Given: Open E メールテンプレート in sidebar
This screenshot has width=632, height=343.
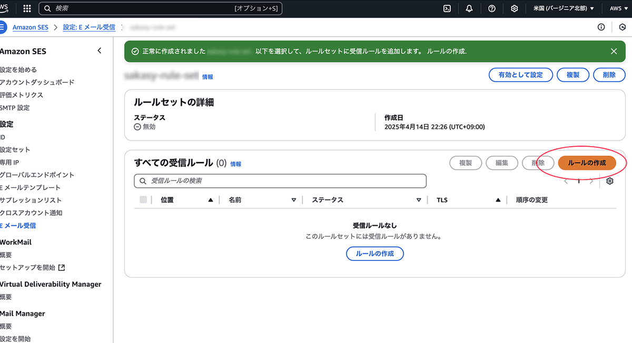Looking at the screenshot, I should [31, 187].
